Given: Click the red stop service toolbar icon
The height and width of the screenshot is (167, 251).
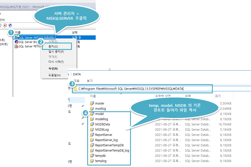Looking at the screenshot, I should coord(5,25).
